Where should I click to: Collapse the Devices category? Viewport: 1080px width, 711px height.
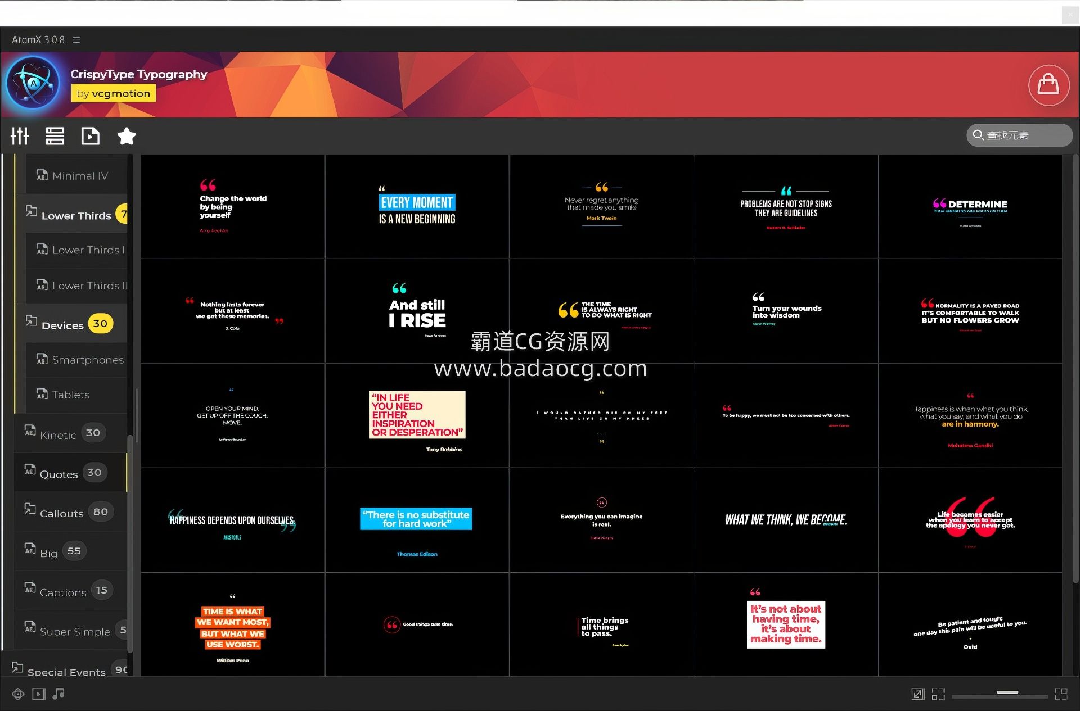pos(71,324)
